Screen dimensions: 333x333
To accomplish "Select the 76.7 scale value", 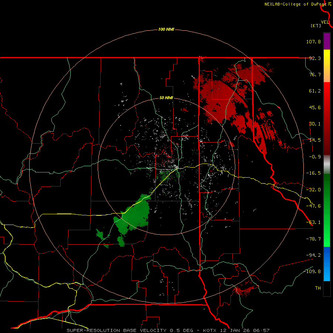I will point(315,74).
